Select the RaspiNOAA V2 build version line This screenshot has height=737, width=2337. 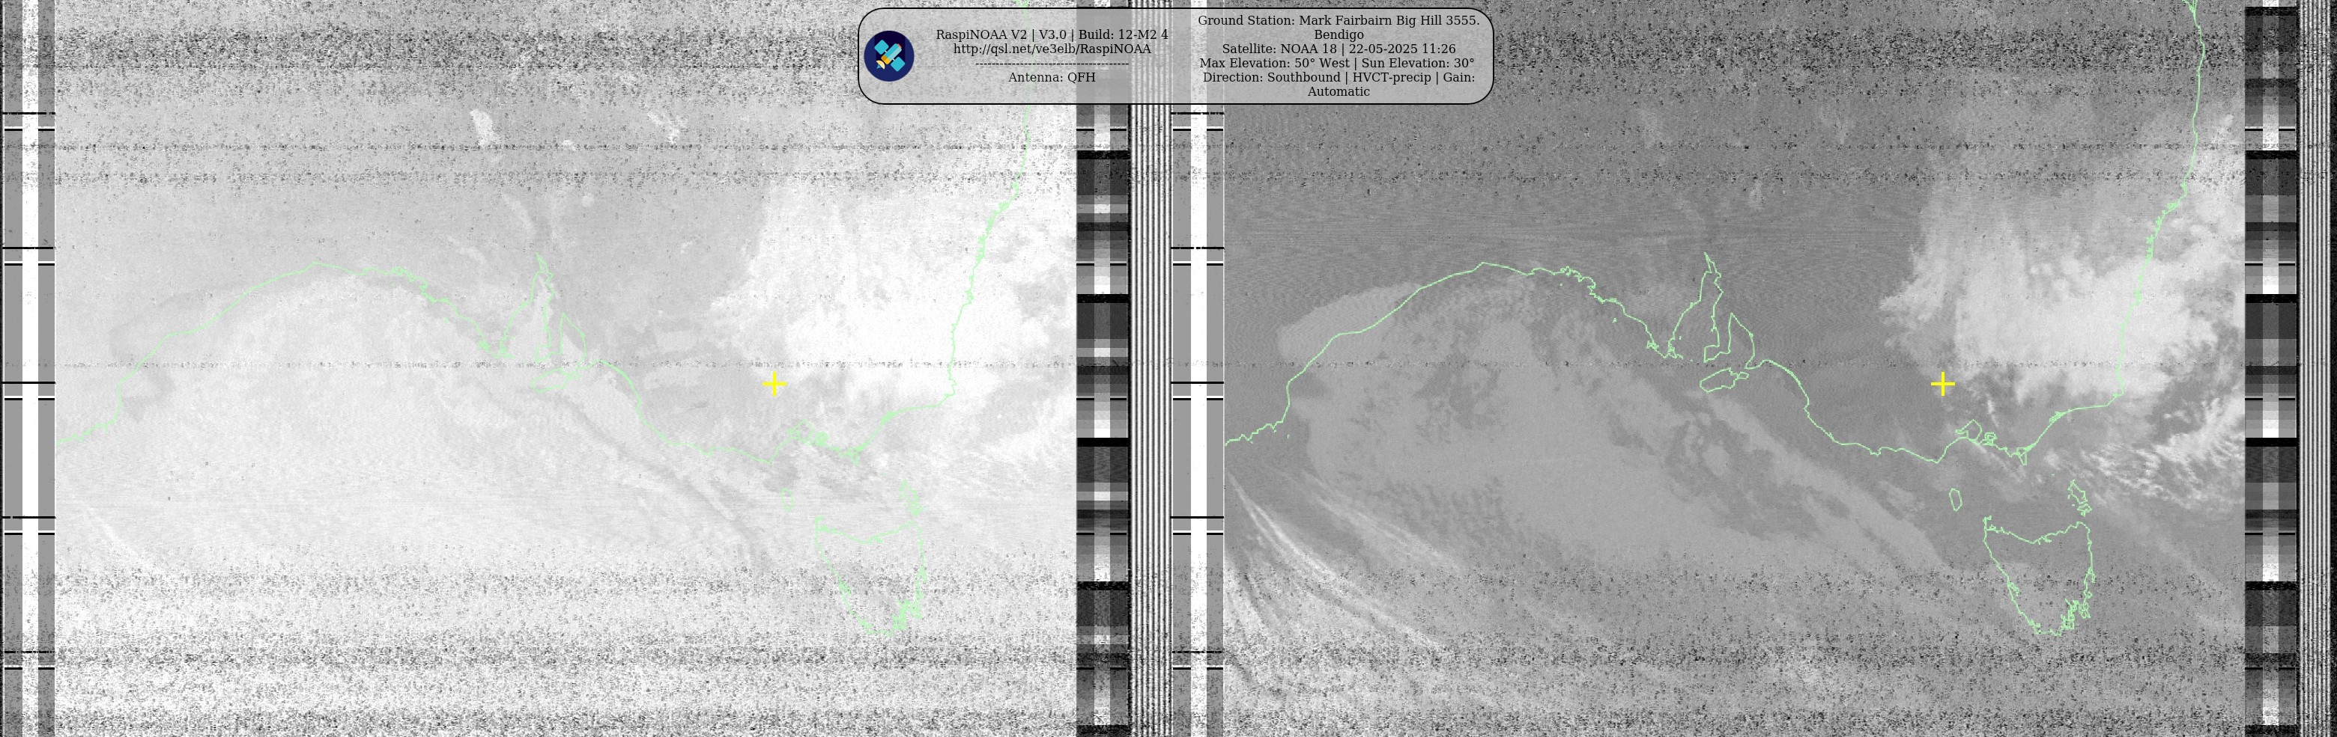coord(1052,34)
